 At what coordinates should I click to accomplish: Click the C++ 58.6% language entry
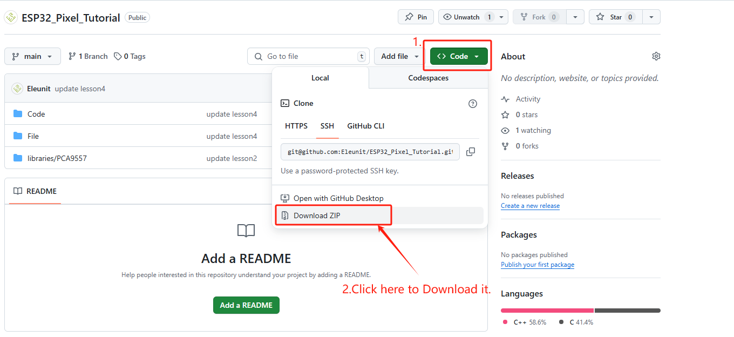click(525, 322)
